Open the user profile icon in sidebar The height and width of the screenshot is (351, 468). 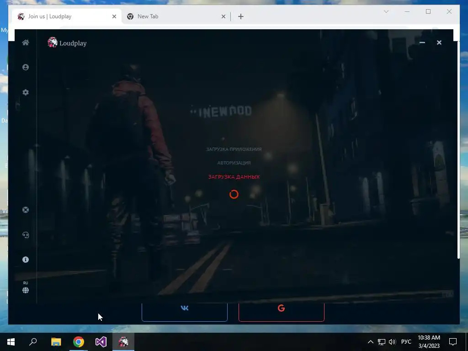[x=26, y=67]
